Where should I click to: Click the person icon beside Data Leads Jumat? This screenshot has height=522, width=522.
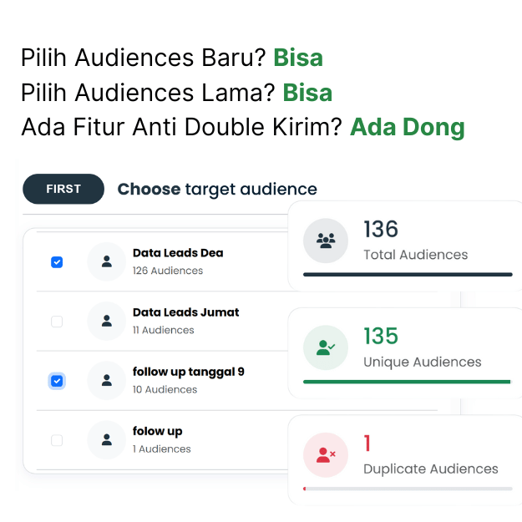[107, 321]
